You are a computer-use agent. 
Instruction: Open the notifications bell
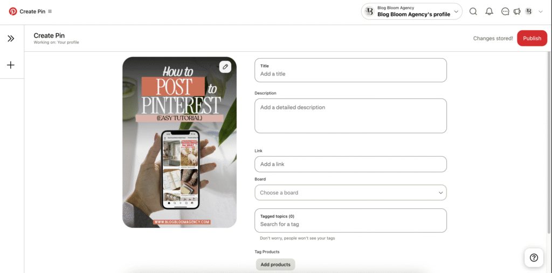[x=489, y=11]
